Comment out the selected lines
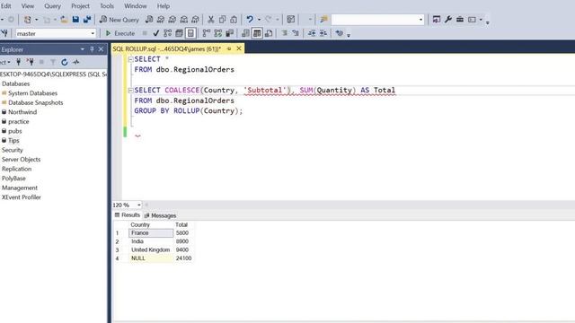Viewport: 575px width, 323px height. point(285,33)
